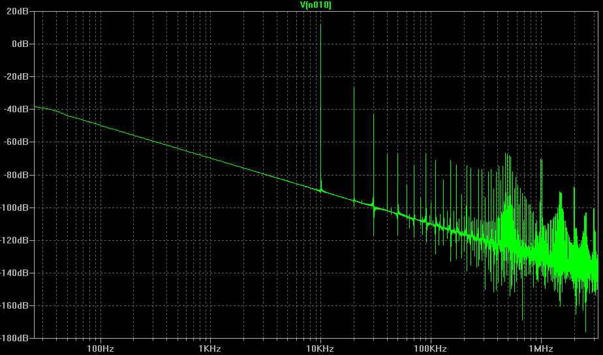Click the 20dB axis label
Screen dimensions: 603x355
(x=18, y=12)
